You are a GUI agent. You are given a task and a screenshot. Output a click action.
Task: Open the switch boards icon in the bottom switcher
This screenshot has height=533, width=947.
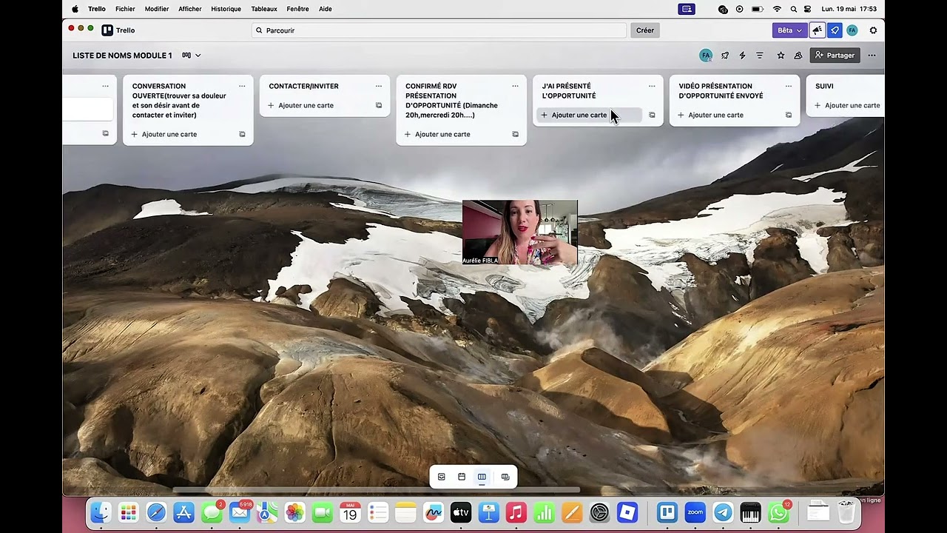tap(505, 477)
